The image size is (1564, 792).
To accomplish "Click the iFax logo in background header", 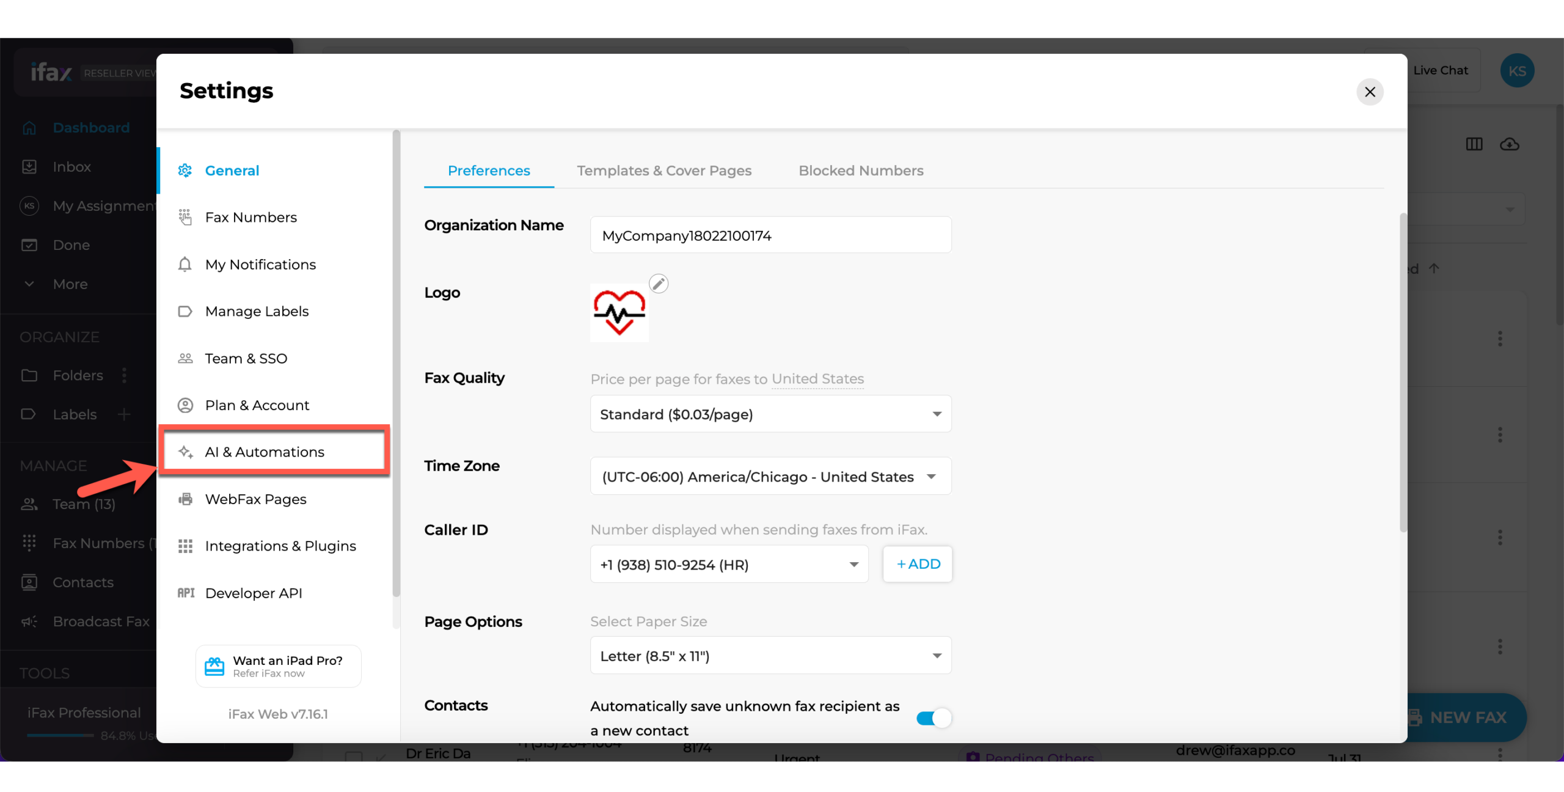I will 51,73.
